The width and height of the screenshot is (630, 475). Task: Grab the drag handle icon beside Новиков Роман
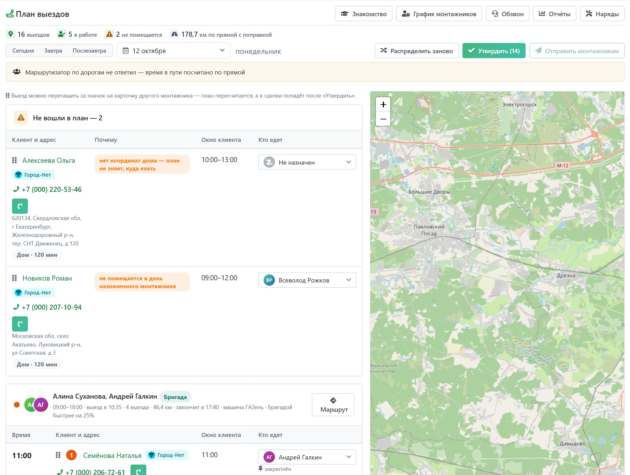coord(14,278)
